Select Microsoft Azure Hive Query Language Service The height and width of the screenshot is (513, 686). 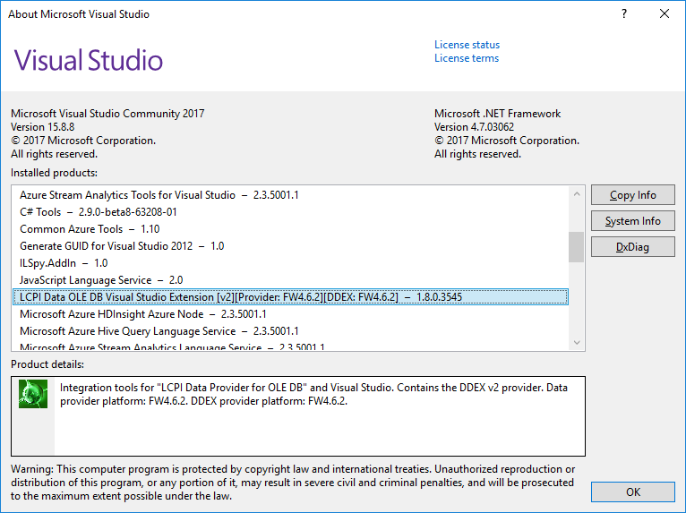tap(291, 331)
